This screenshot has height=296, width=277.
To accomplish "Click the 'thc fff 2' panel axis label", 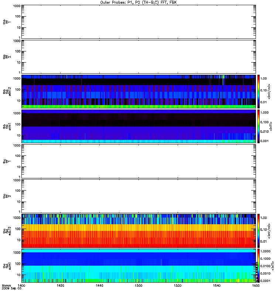I will click(7, 196).
